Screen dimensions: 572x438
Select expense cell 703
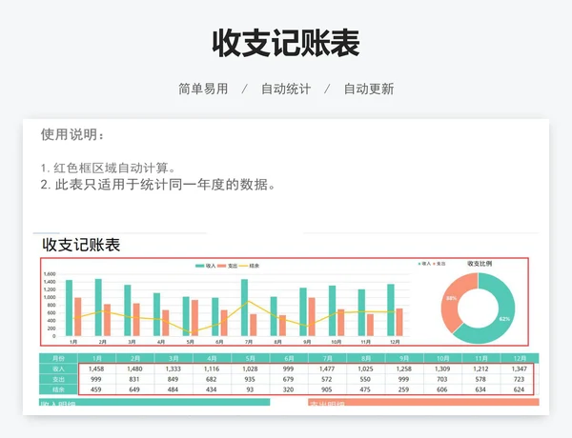click(x=442, y=379)
